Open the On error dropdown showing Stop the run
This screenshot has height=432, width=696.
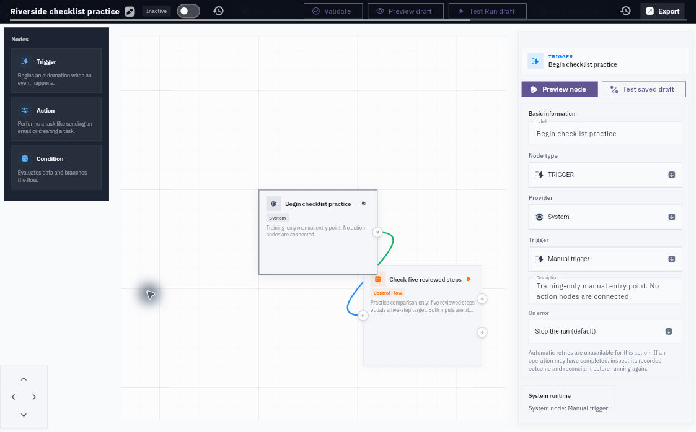coord(605,331)
